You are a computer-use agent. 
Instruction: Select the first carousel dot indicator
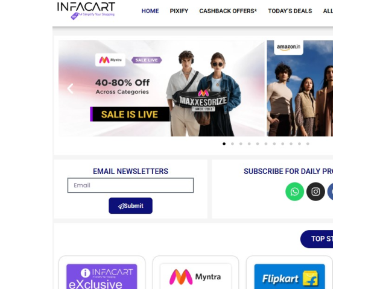pyautogui.click(x=224, y=144)
